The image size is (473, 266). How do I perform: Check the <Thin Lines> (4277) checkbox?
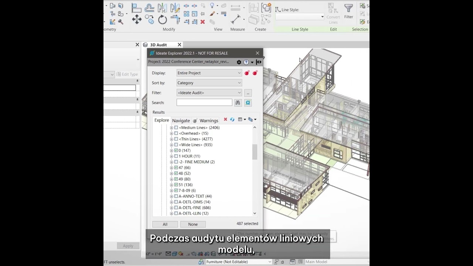coord(176,139)
